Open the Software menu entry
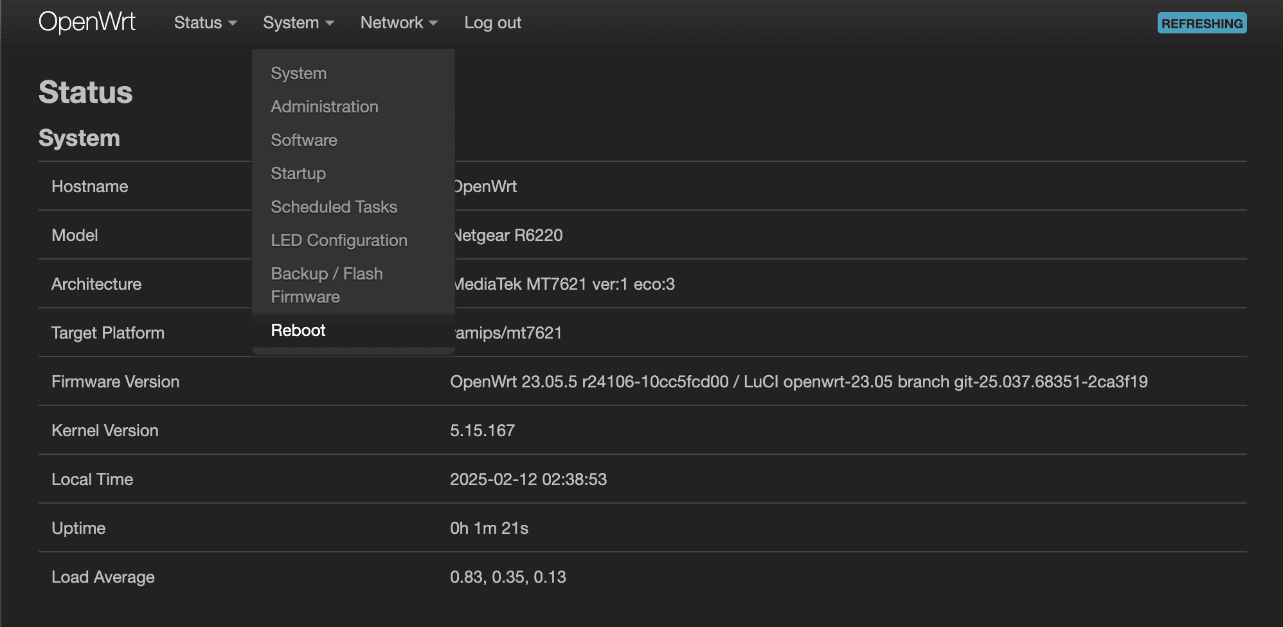1283x627 pixels. [354, 140]
